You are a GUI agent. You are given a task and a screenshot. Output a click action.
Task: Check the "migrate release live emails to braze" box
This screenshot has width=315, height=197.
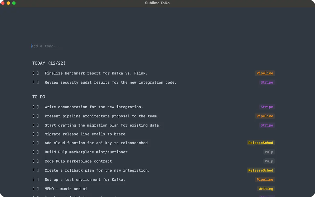click(x=36, y=134)
